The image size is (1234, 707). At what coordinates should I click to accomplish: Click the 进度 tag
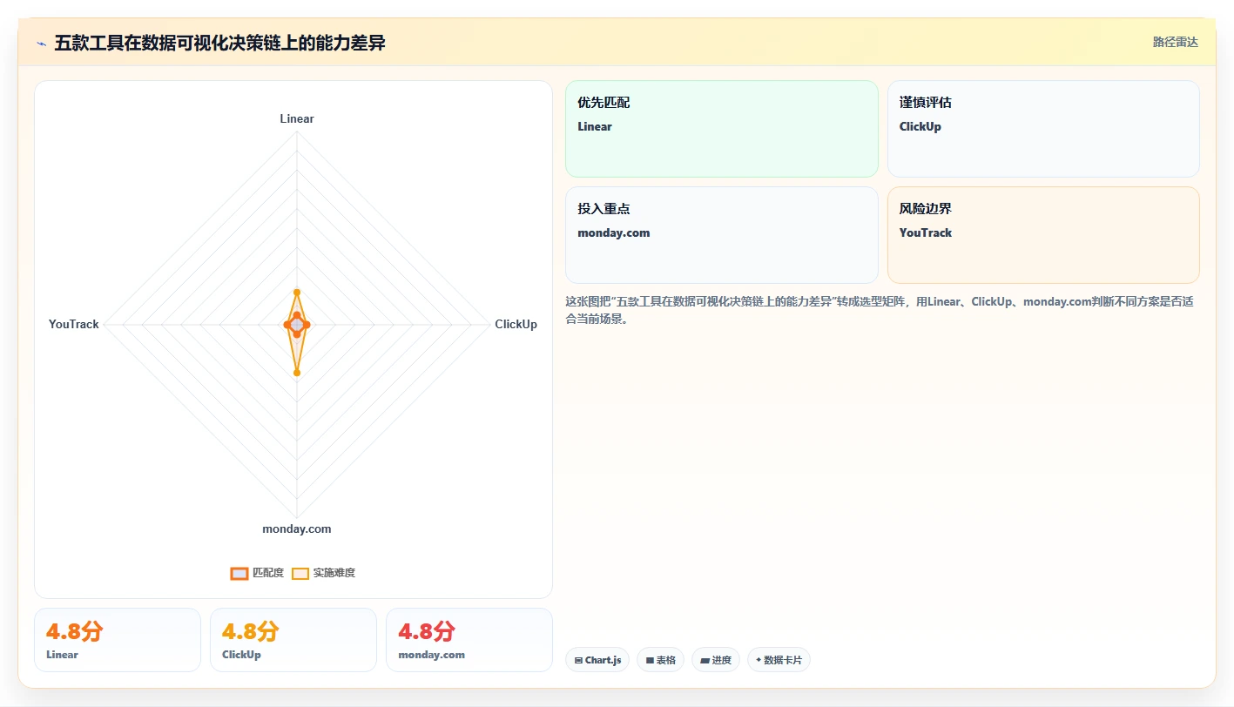tap(716, 660)
